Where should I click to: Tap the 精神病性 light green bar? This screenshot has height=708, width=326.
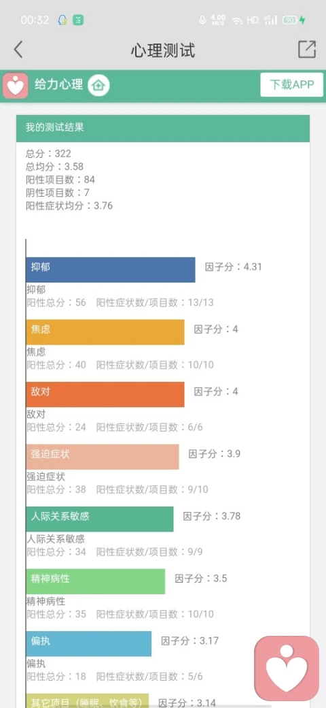pos(96,581)
